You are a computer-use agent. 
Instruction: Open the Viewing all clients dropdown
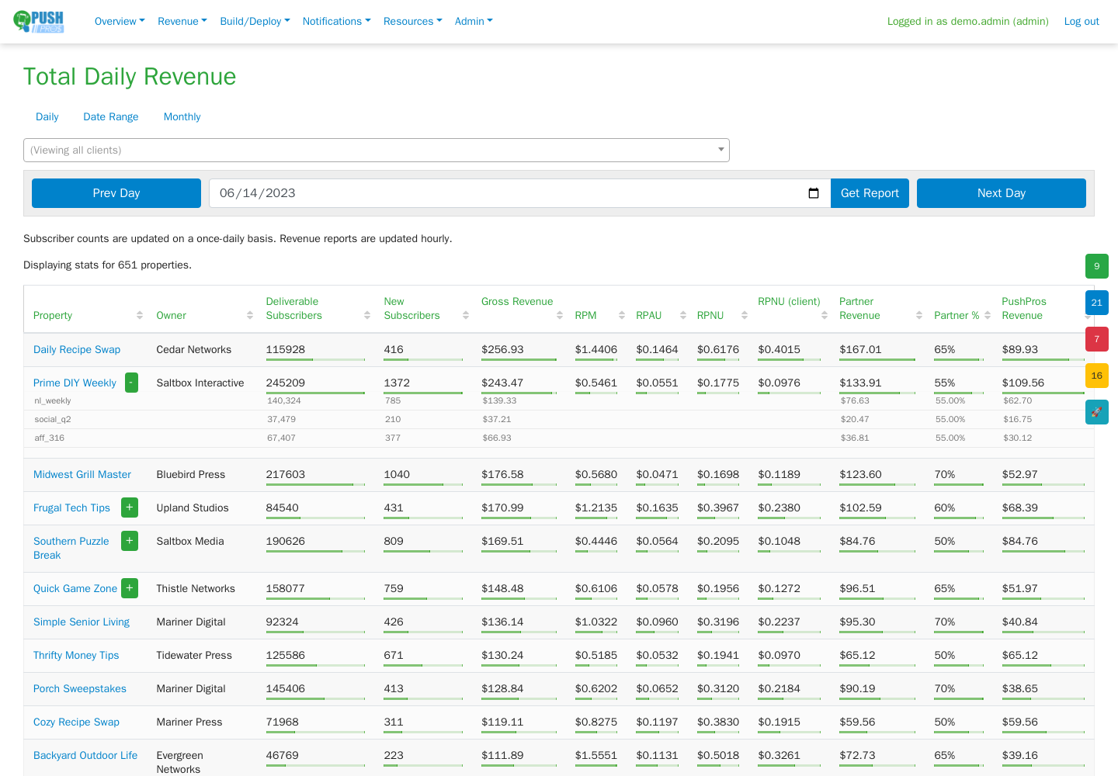377,150
